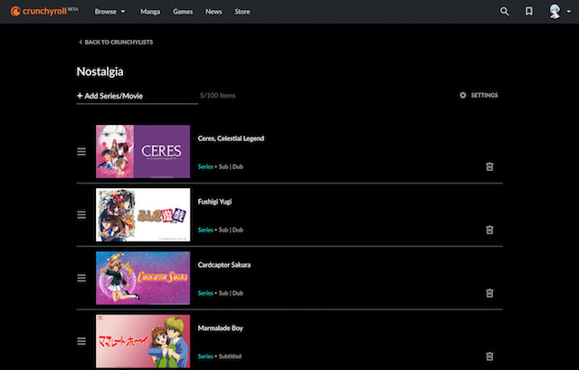Open the Cardcaptor Sakura title link
The image size is (579, 370).
[224, 265]
